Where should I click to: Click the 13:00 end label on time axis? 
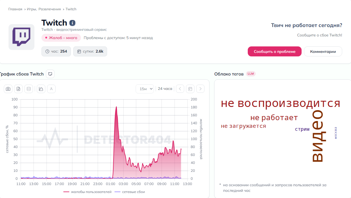(x=187, y=184)
